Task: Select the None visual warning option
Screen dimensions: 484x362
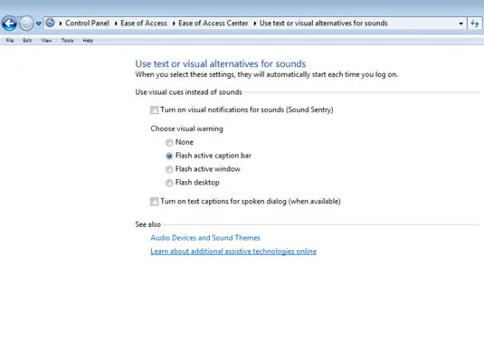Action: [169, 142]
